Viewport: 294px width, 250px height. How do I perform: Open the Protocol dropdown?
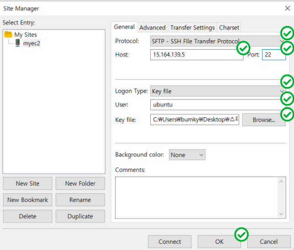(x=218, y=41)
